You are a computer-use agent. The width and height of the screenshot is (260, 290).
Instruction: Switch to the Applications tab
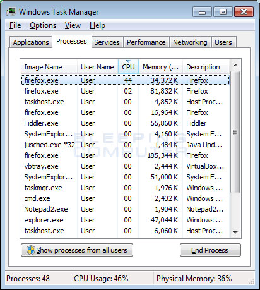coord(31,42)
